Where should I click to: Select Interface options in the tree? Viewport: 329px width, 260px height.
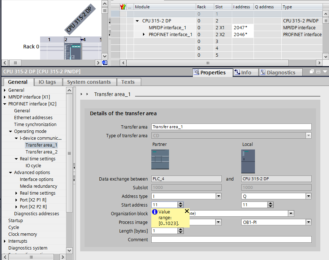tap(36, 179)
